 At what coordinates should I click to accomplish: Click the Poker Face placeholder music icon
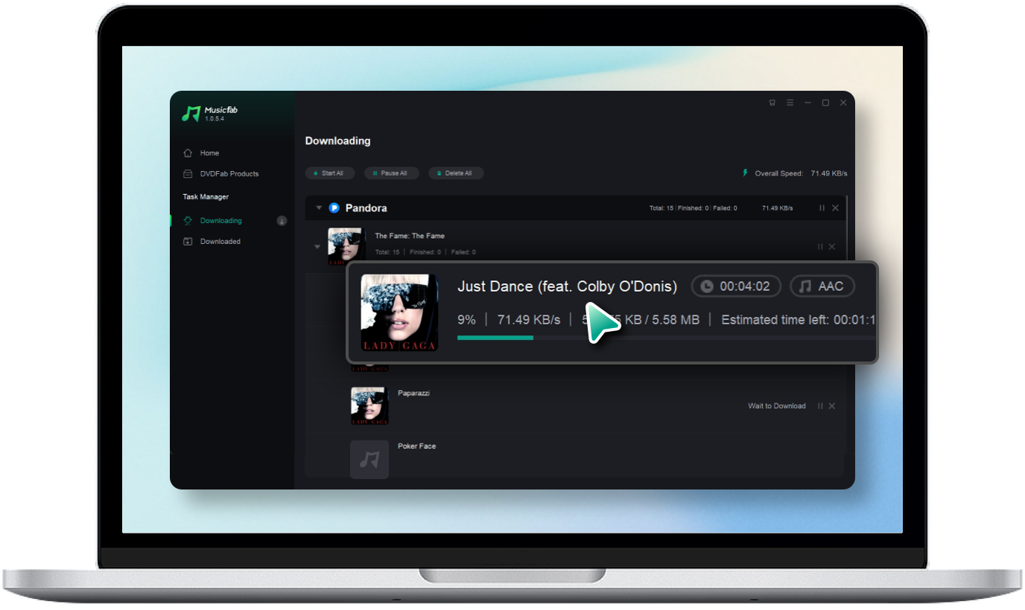[x=369, y=460]
